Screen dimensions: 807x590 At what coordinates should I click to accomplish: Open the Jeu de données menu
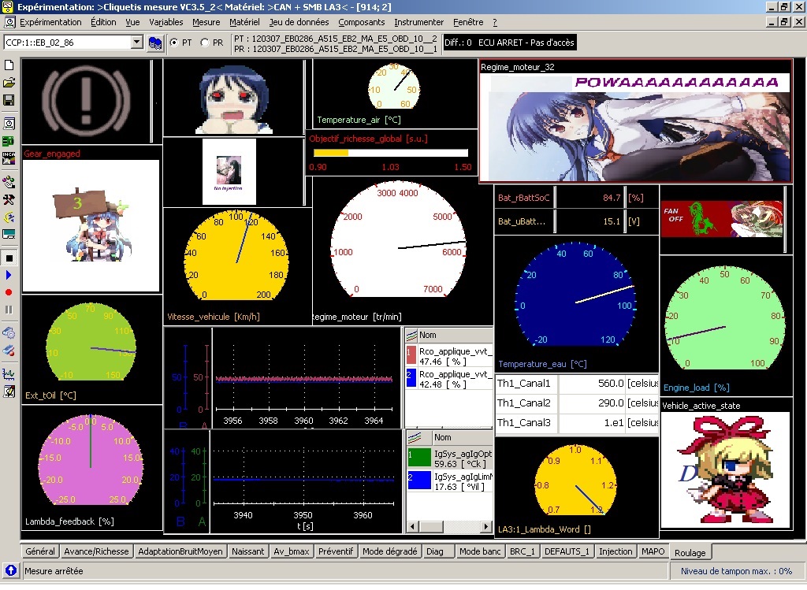299,22
